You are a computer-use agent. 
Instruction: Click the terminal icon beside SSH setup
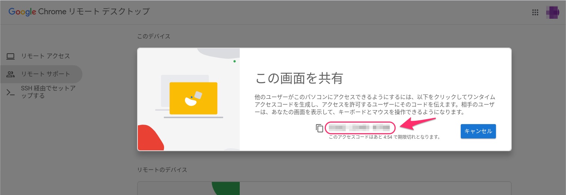10,92
